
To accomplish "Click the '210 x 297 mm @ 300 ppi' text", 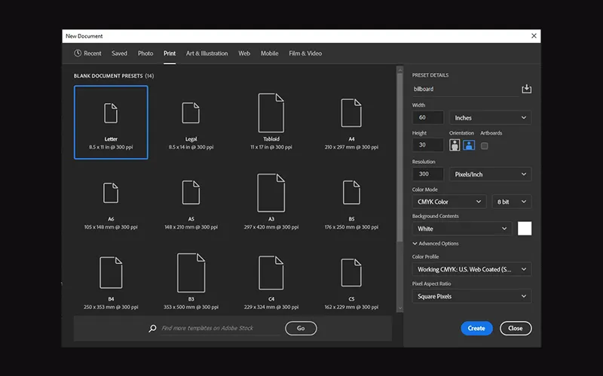I will tap(351, 147).
